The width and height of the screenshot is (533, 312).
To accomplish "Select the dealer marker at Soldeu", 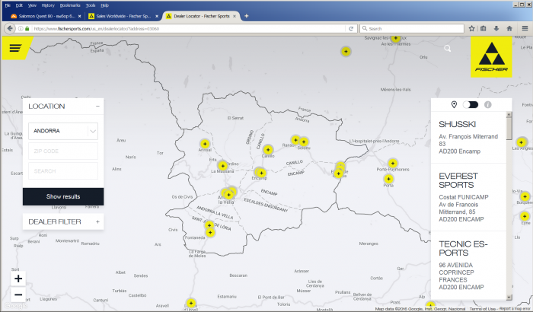I will pyautogui.click(x=304, y=142).
